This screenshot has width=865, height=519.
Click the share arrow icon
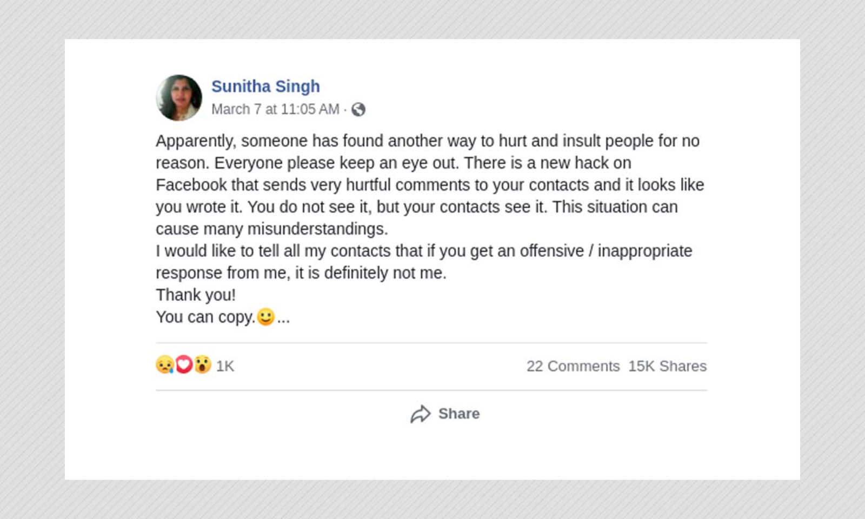[x=420, y=414]
